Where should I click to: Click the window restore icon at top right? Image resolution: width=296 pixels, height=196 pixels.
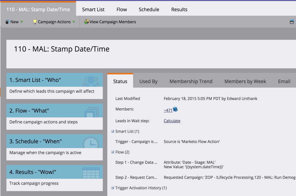(x=292, y=22)
